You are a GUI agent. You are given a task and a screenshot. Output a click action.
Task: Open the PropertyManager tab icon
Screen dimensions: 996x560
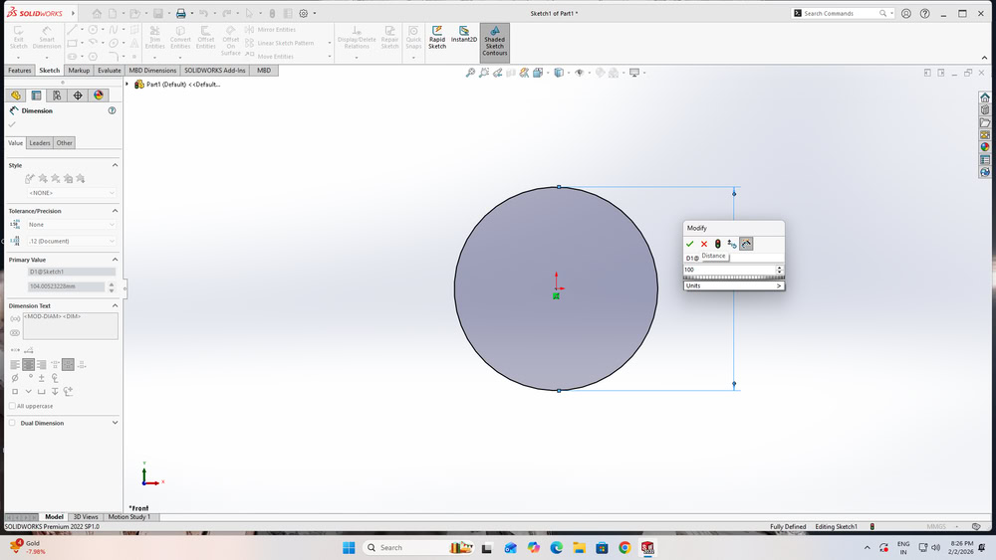point(36,95)
